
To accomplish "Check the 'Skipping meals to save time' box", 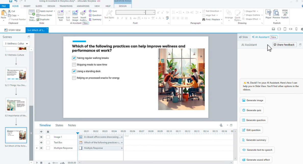I will (74, 65).
